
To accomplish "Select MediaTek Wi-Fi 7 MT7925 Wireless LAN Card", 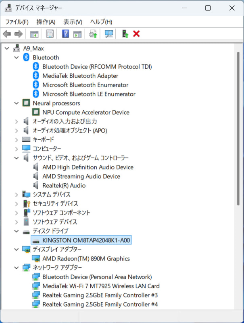I will coord(101,286).
